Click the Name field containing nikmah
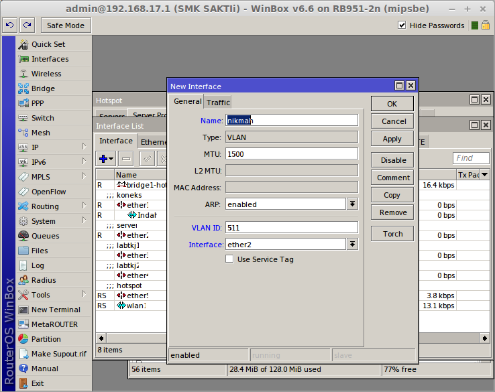 [292, 121]
